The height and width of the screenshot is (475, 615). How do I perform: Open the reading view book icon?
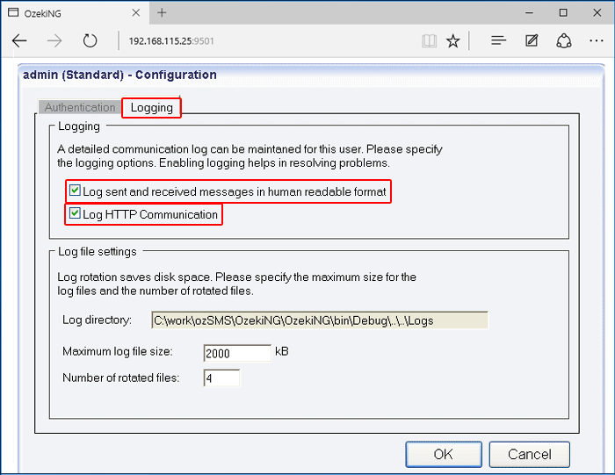coord(429,40)
